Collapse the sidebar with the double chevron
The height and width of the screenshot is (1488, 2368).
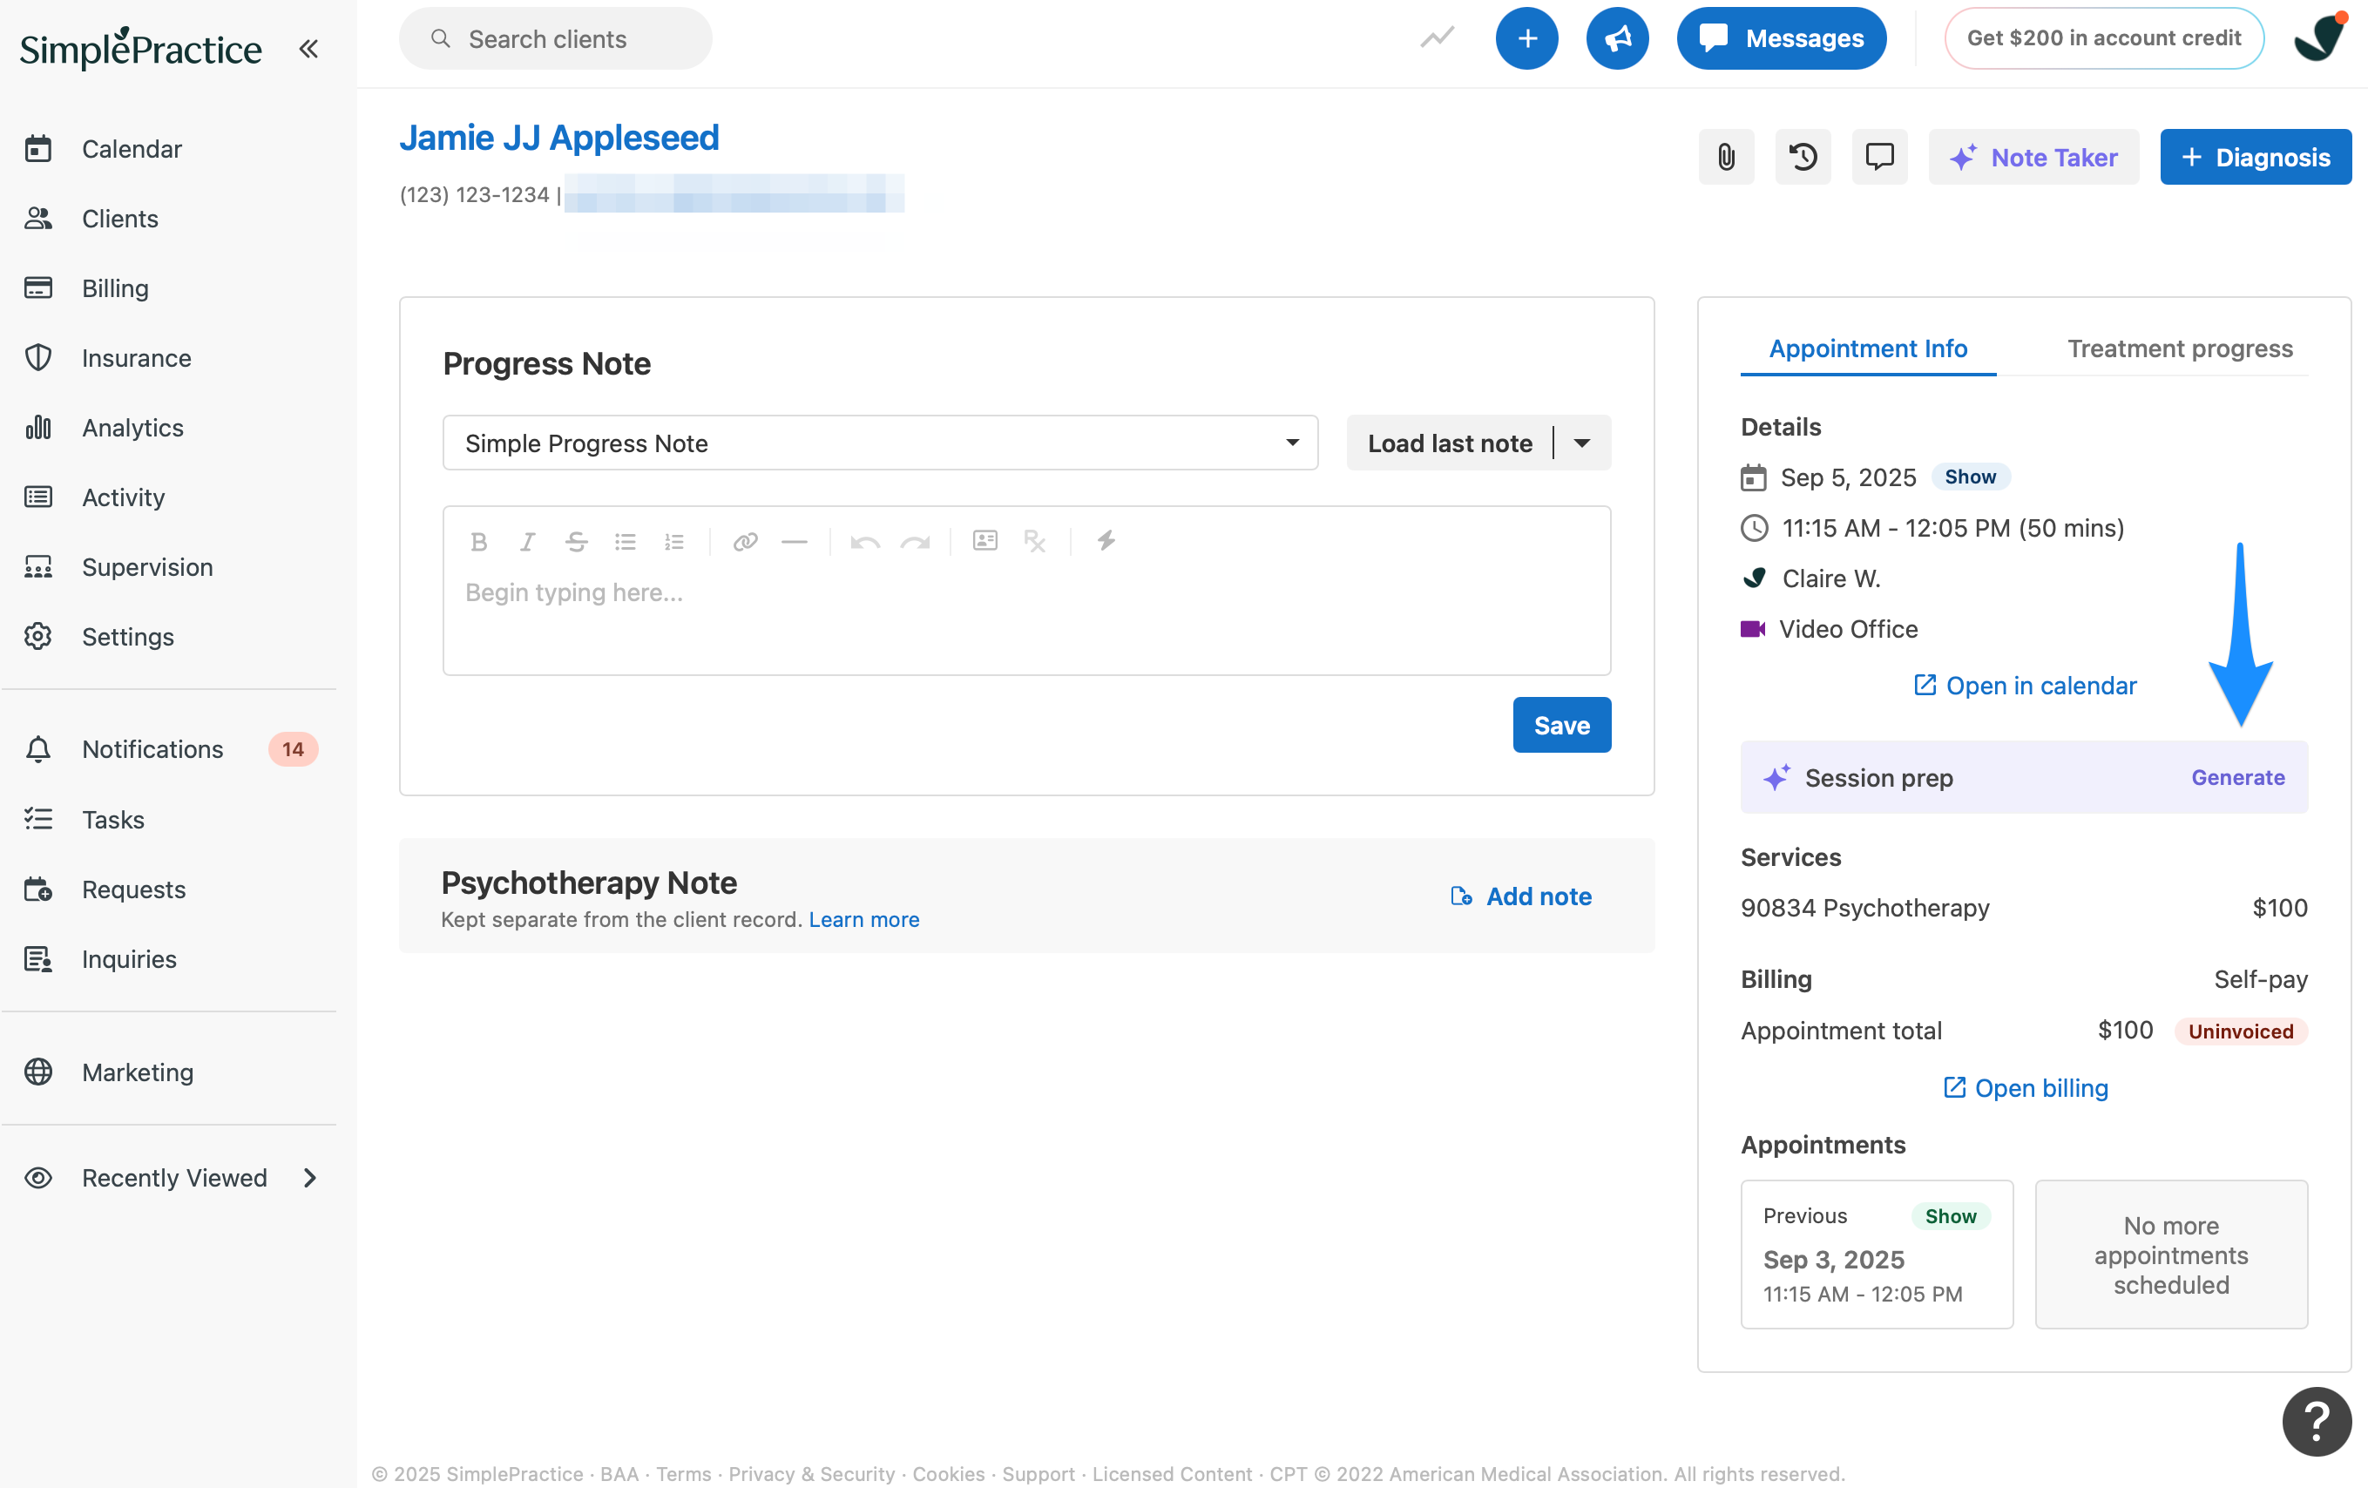[308, 48]
